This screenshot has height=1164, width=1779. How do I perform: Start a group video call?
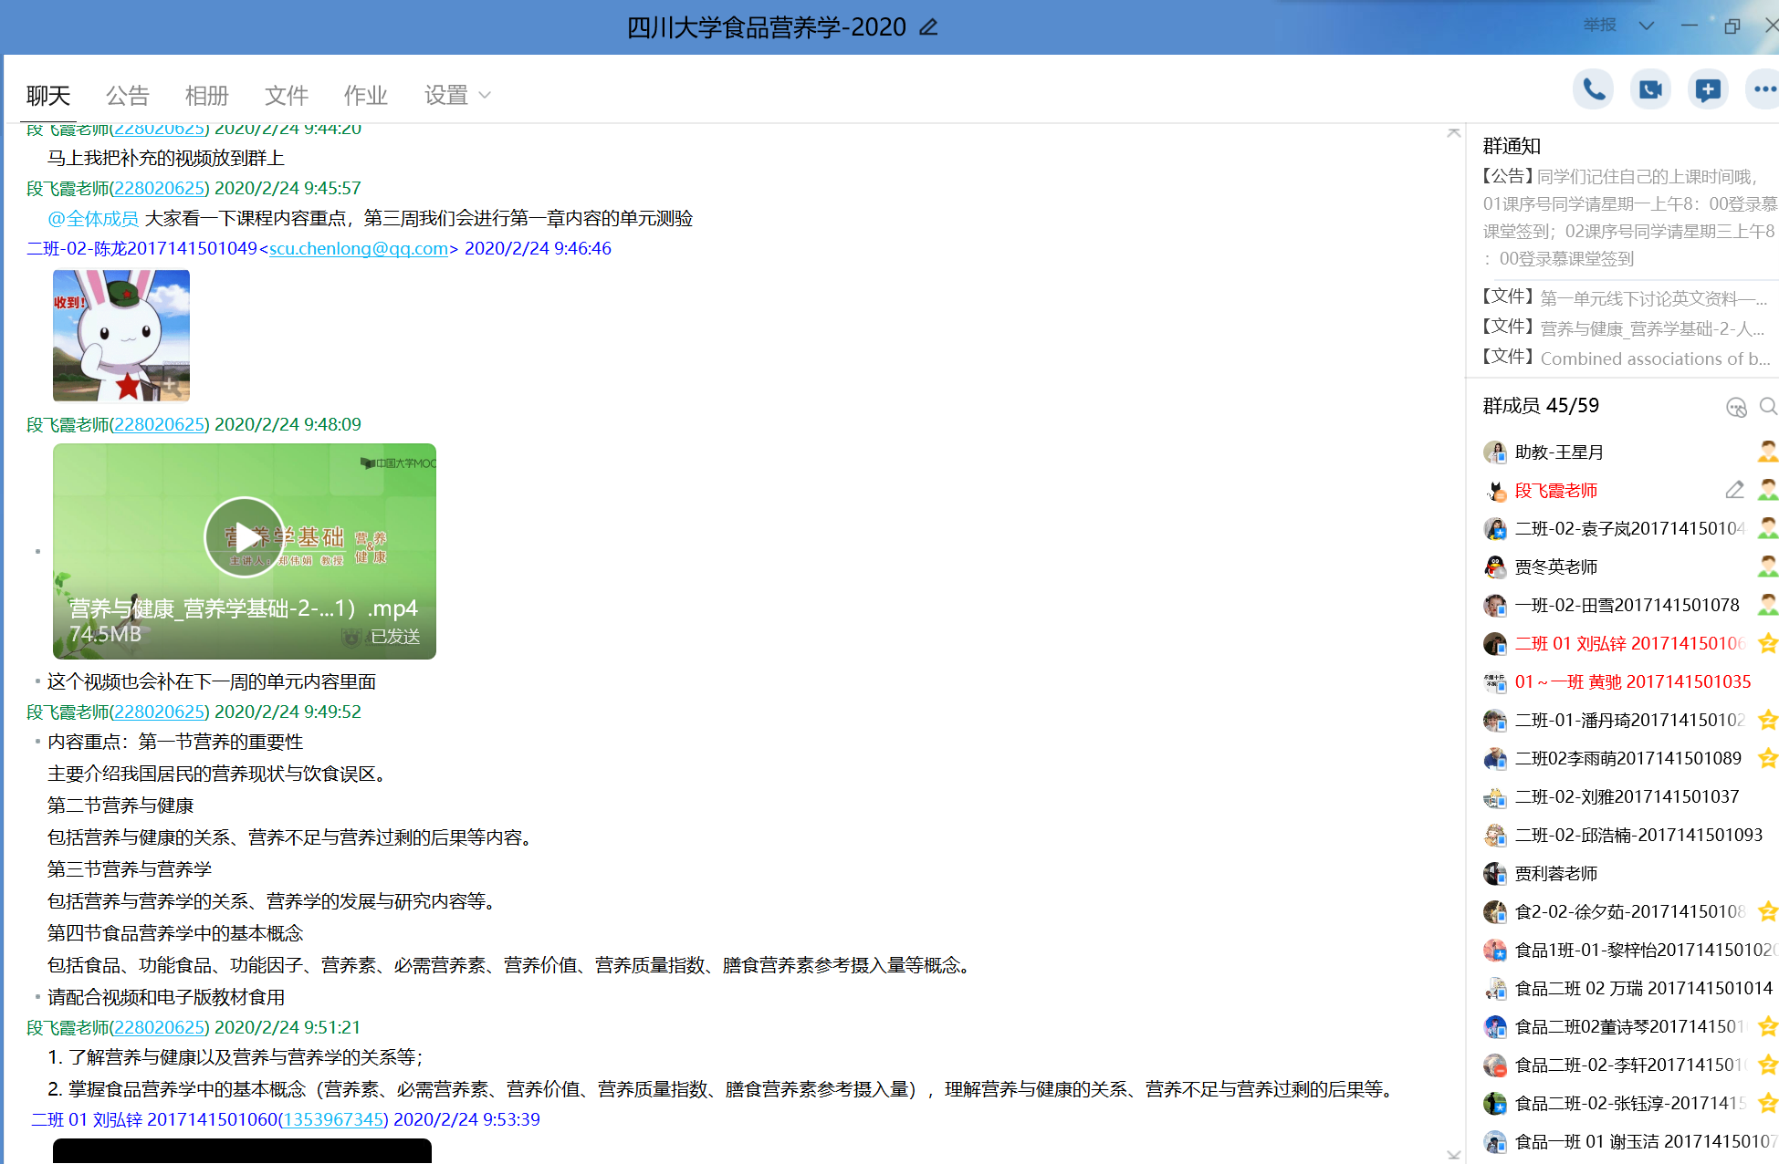(1650, 89)
